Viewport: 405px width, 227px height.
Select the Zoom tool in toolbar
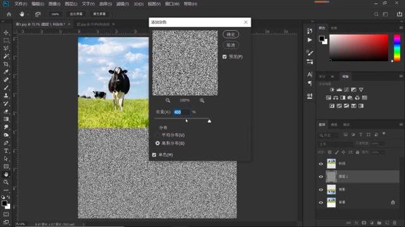tap(6, 182)
